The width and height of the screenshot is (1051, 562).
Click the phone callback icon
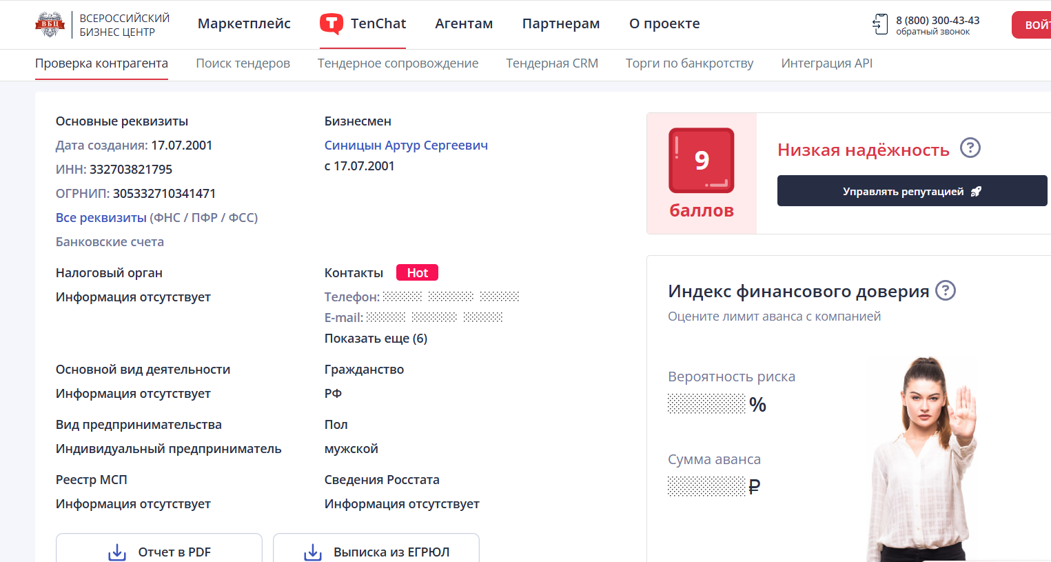(880, 24)
